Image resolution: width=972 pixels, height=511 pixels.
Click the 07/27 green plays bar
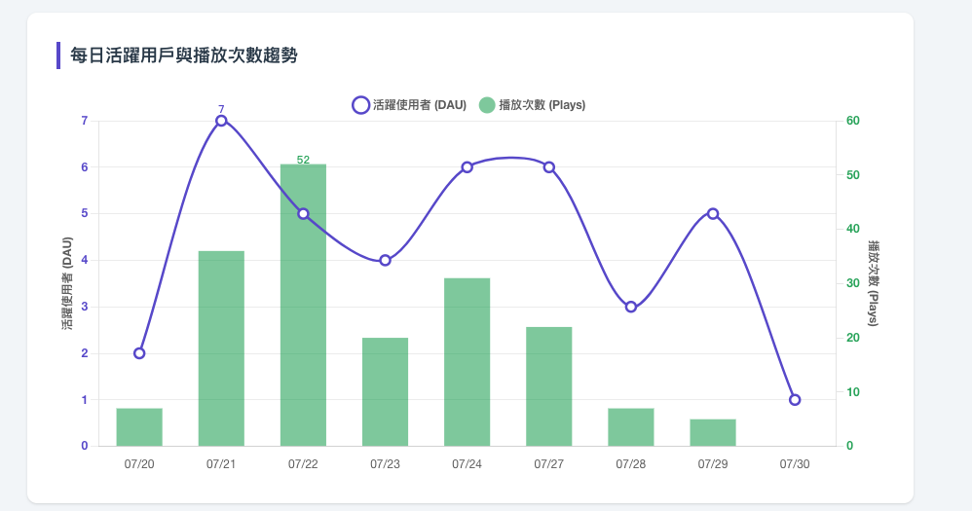tap(549, 386)
